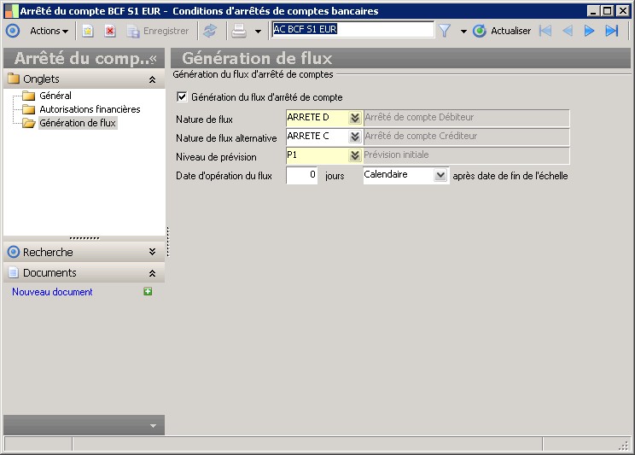Minimize the window
635x455 pixels.
594,11
